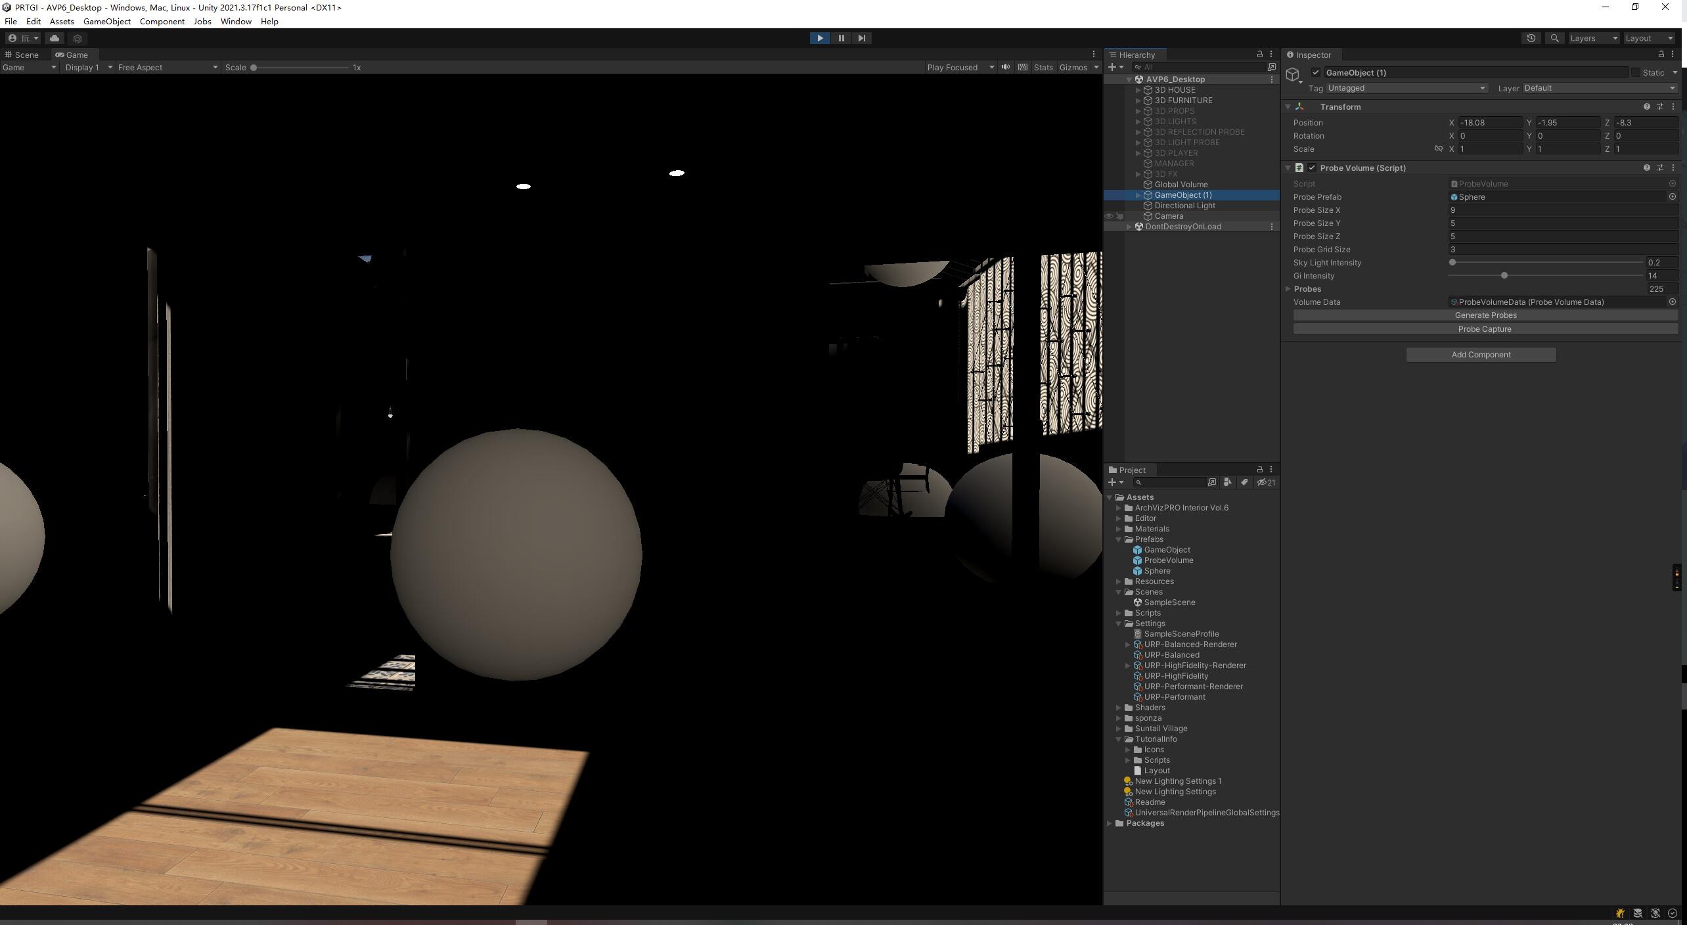Click the Step frame button
This screenshot has height=925, width=1687.
click(x=862, y=38)
